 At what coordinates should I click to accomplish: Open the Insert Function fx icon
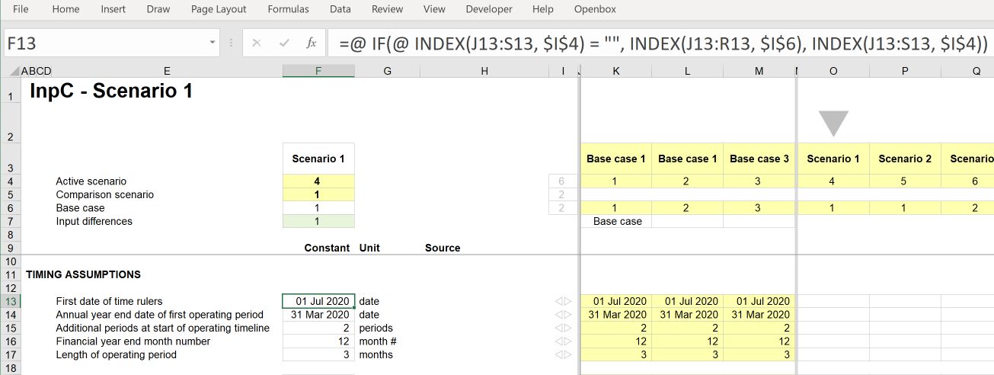311,43
